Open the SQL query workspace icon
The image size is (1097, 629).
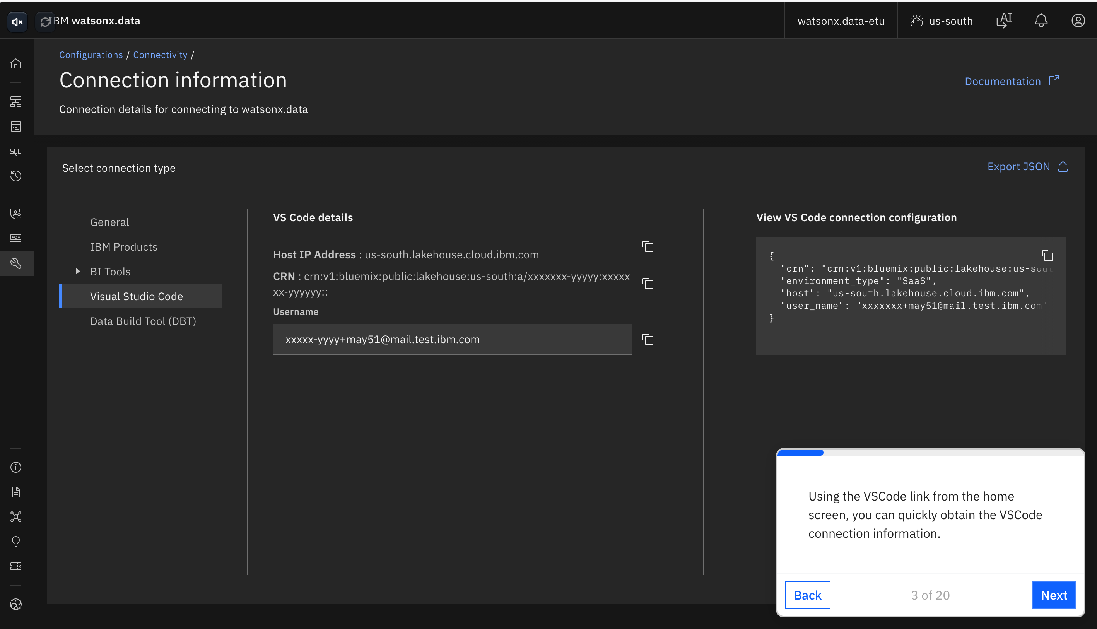click(16, 151)
